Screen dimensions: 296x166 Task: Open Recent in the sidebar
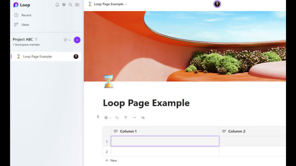coord(26,15)
